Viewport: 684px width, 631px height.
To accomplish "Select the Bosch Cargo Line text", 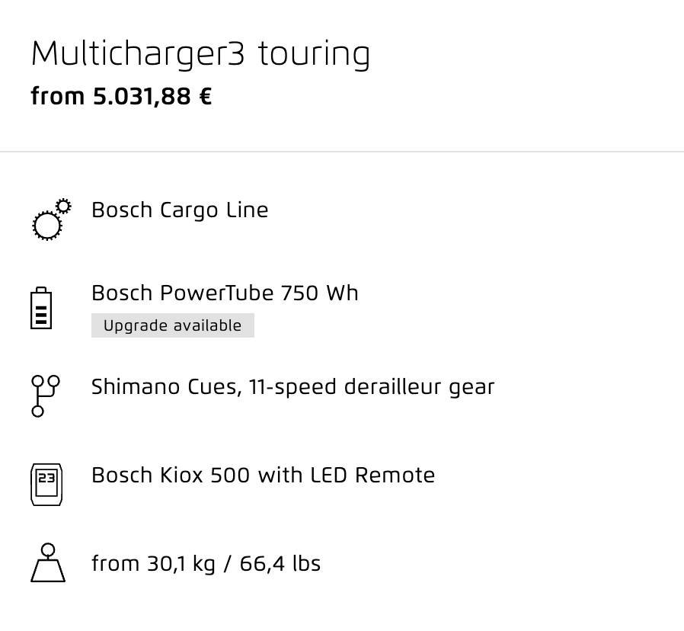I will click(180, 210).
